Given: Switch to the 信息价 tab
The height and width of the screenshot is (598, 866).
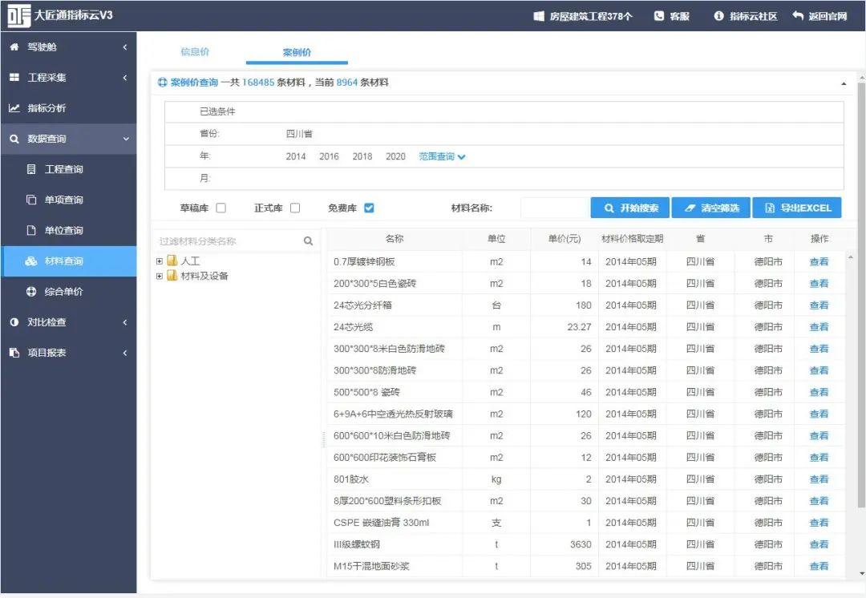Looking at the screenshot, I should click(195, 52).
